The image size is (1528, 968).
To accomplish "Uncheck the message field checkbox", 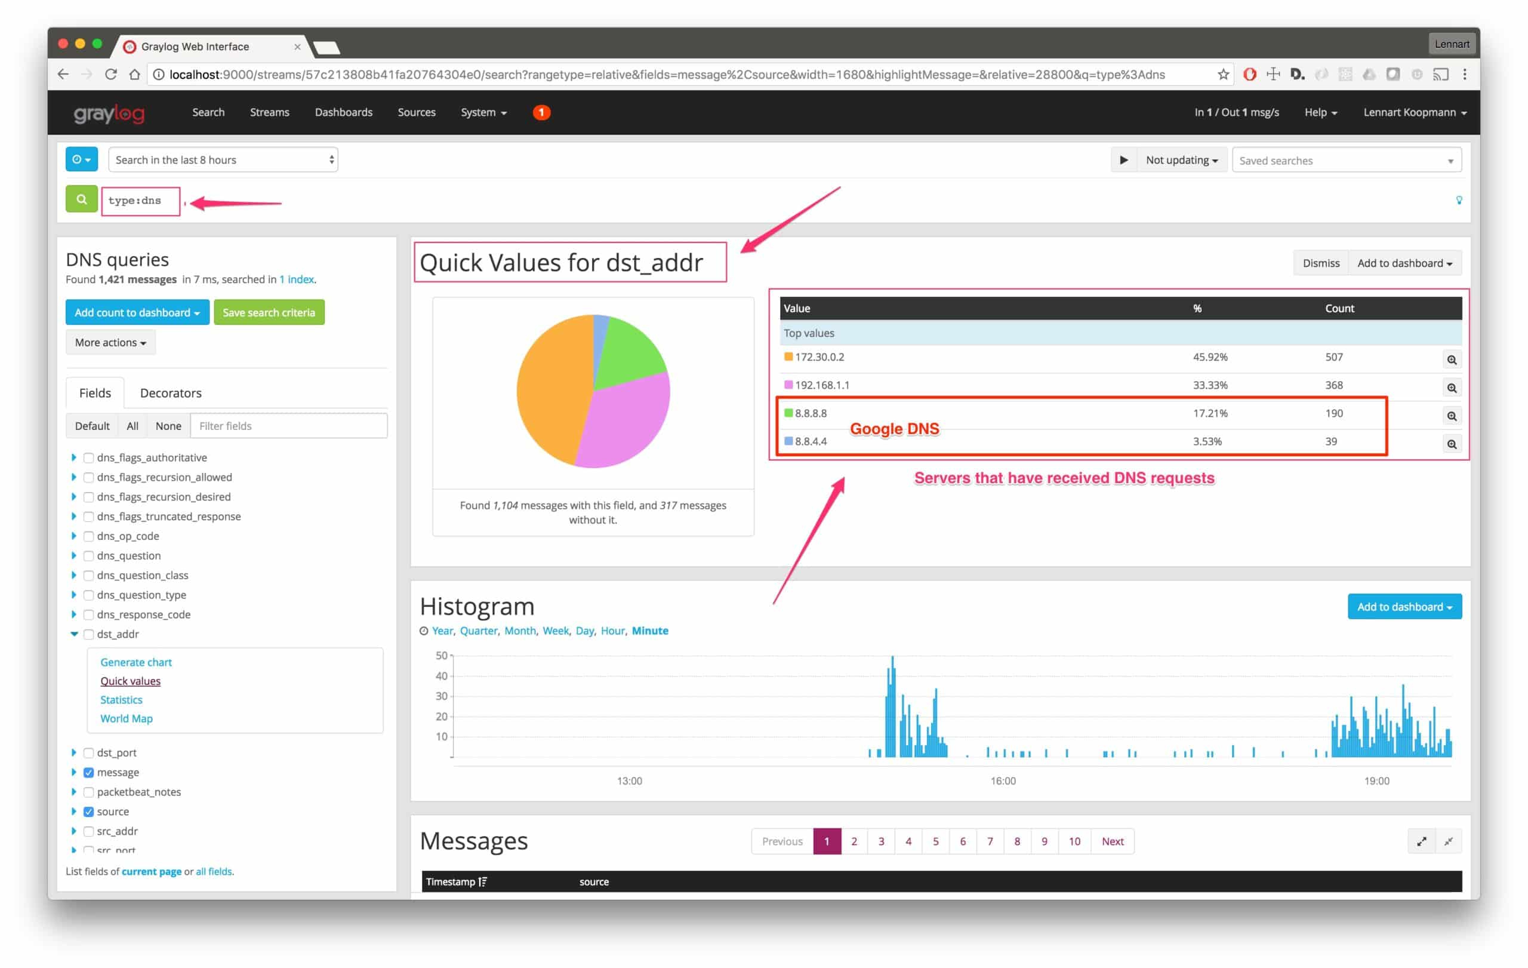I will (89, 773).
